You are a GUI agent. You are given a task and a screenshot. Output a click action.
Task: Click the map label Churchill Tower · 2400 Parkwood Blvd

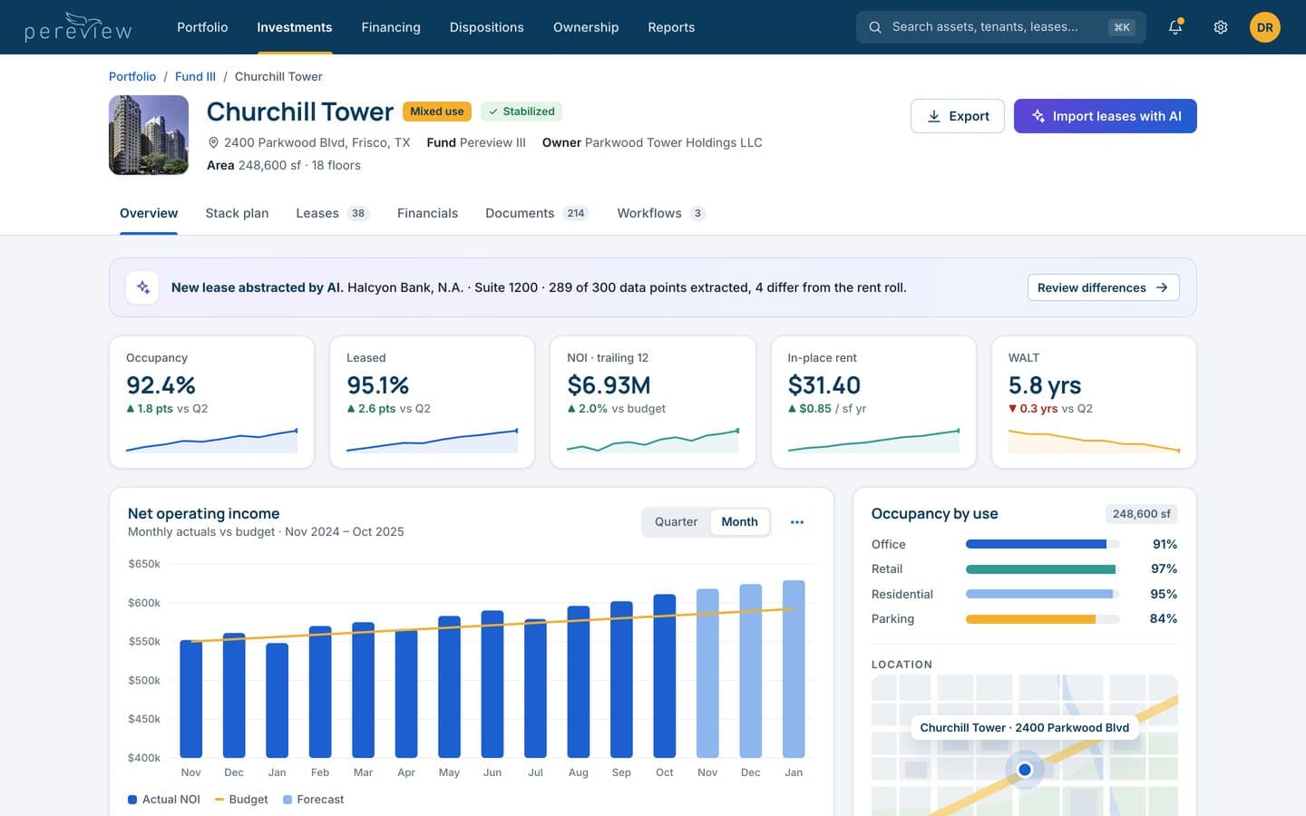pyautogui.click(x=1025, y=727)
